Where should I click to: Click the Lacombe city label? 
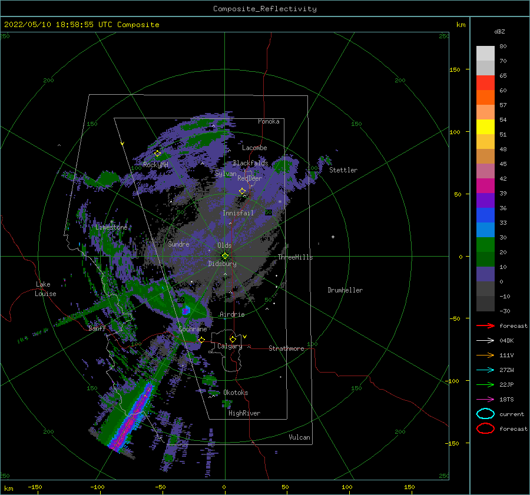pyautogui.click(x=254, y=148)
